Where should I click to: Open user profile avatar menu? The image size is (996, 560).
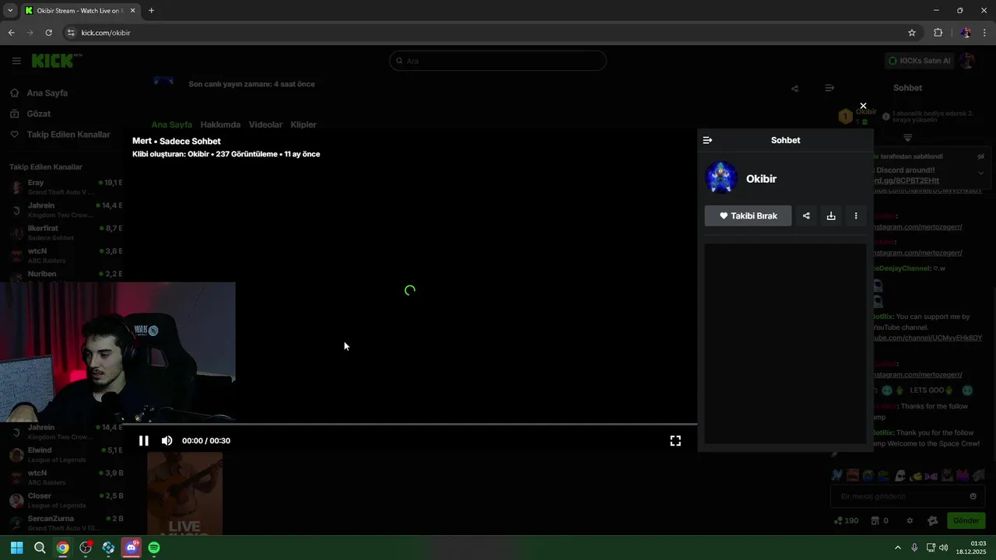(x=967, y=61)
